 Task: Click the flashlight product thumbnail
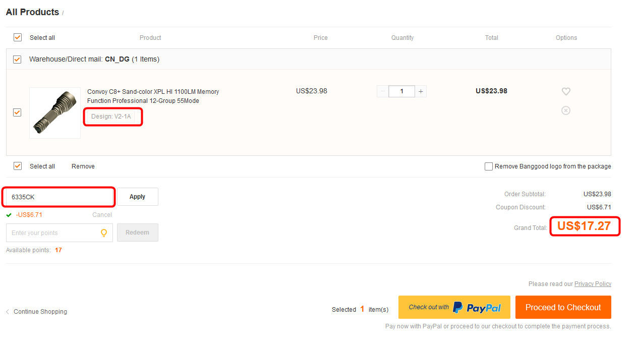(x=55, y=112)
